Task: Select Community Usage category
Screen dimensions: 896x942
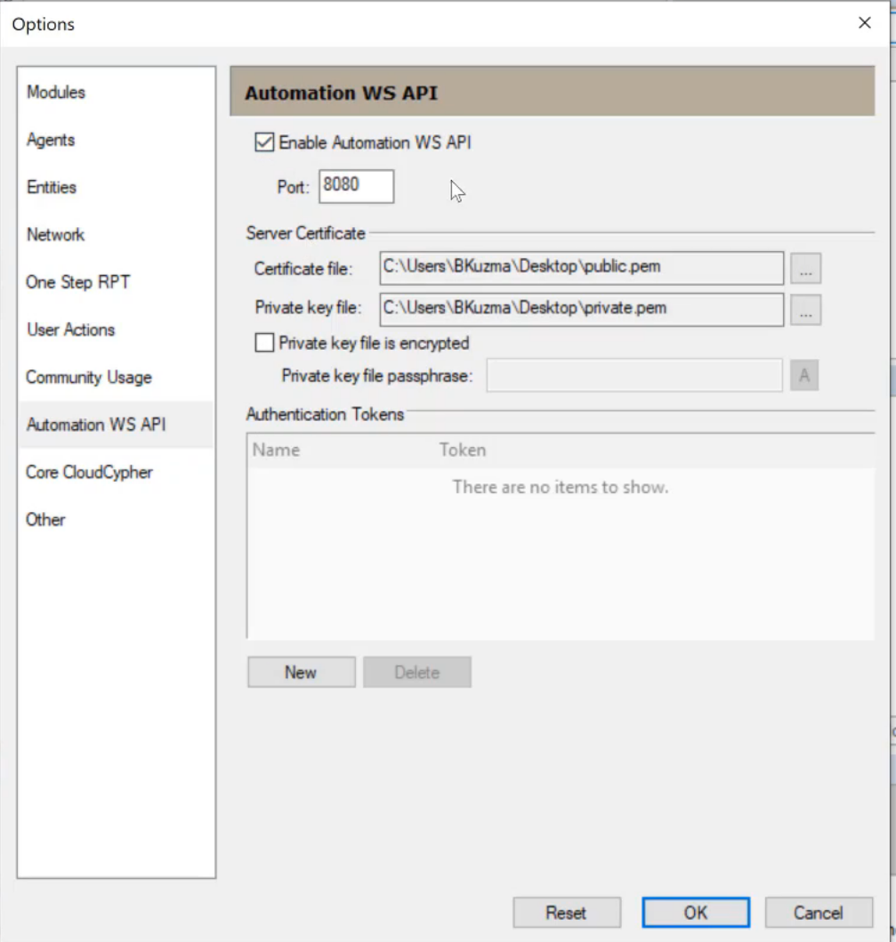Action: click(88, 378)
